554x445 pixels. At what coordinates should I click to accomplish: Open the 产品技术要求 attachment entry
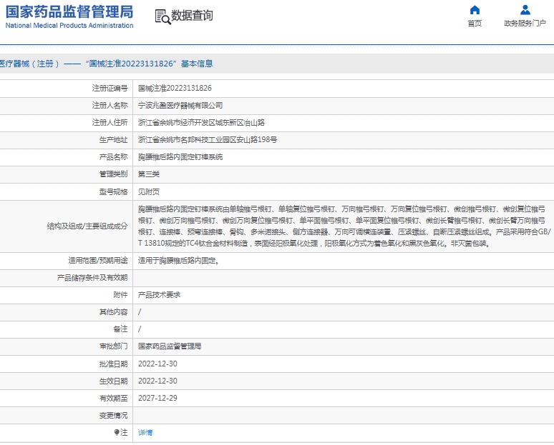tap(159, 294)
